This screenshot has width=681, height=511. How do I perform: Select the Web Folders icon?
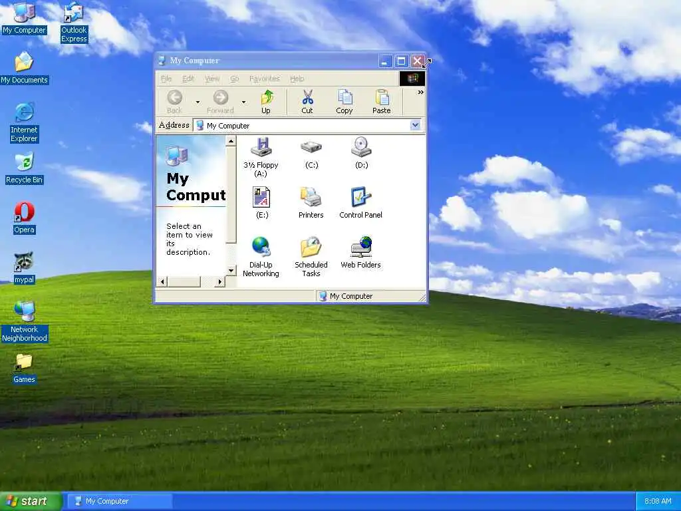pyautogui.click(x=360, y=252)
